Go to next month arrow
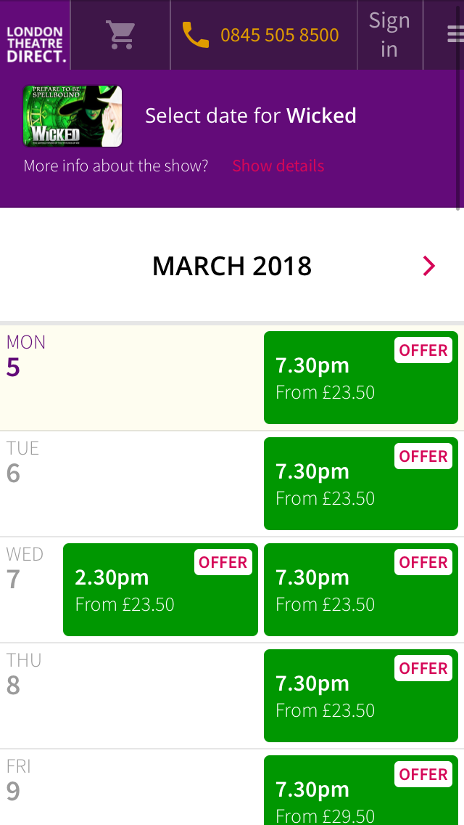 pyautogui.click(x=429, y=267)
